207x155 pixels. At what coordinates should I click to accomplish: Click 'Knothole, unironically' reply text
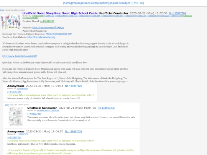click(41, 144)
